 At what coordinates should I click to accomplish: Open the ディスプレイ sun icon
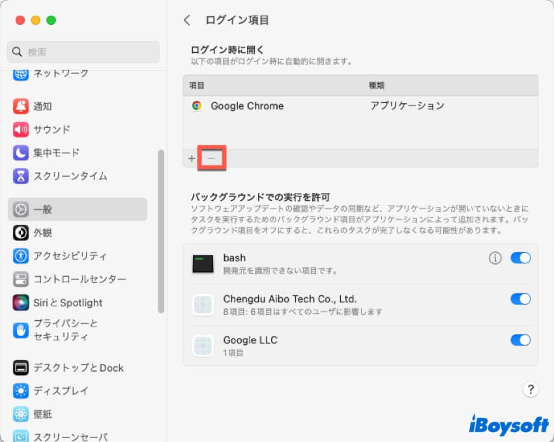(21, 390)
